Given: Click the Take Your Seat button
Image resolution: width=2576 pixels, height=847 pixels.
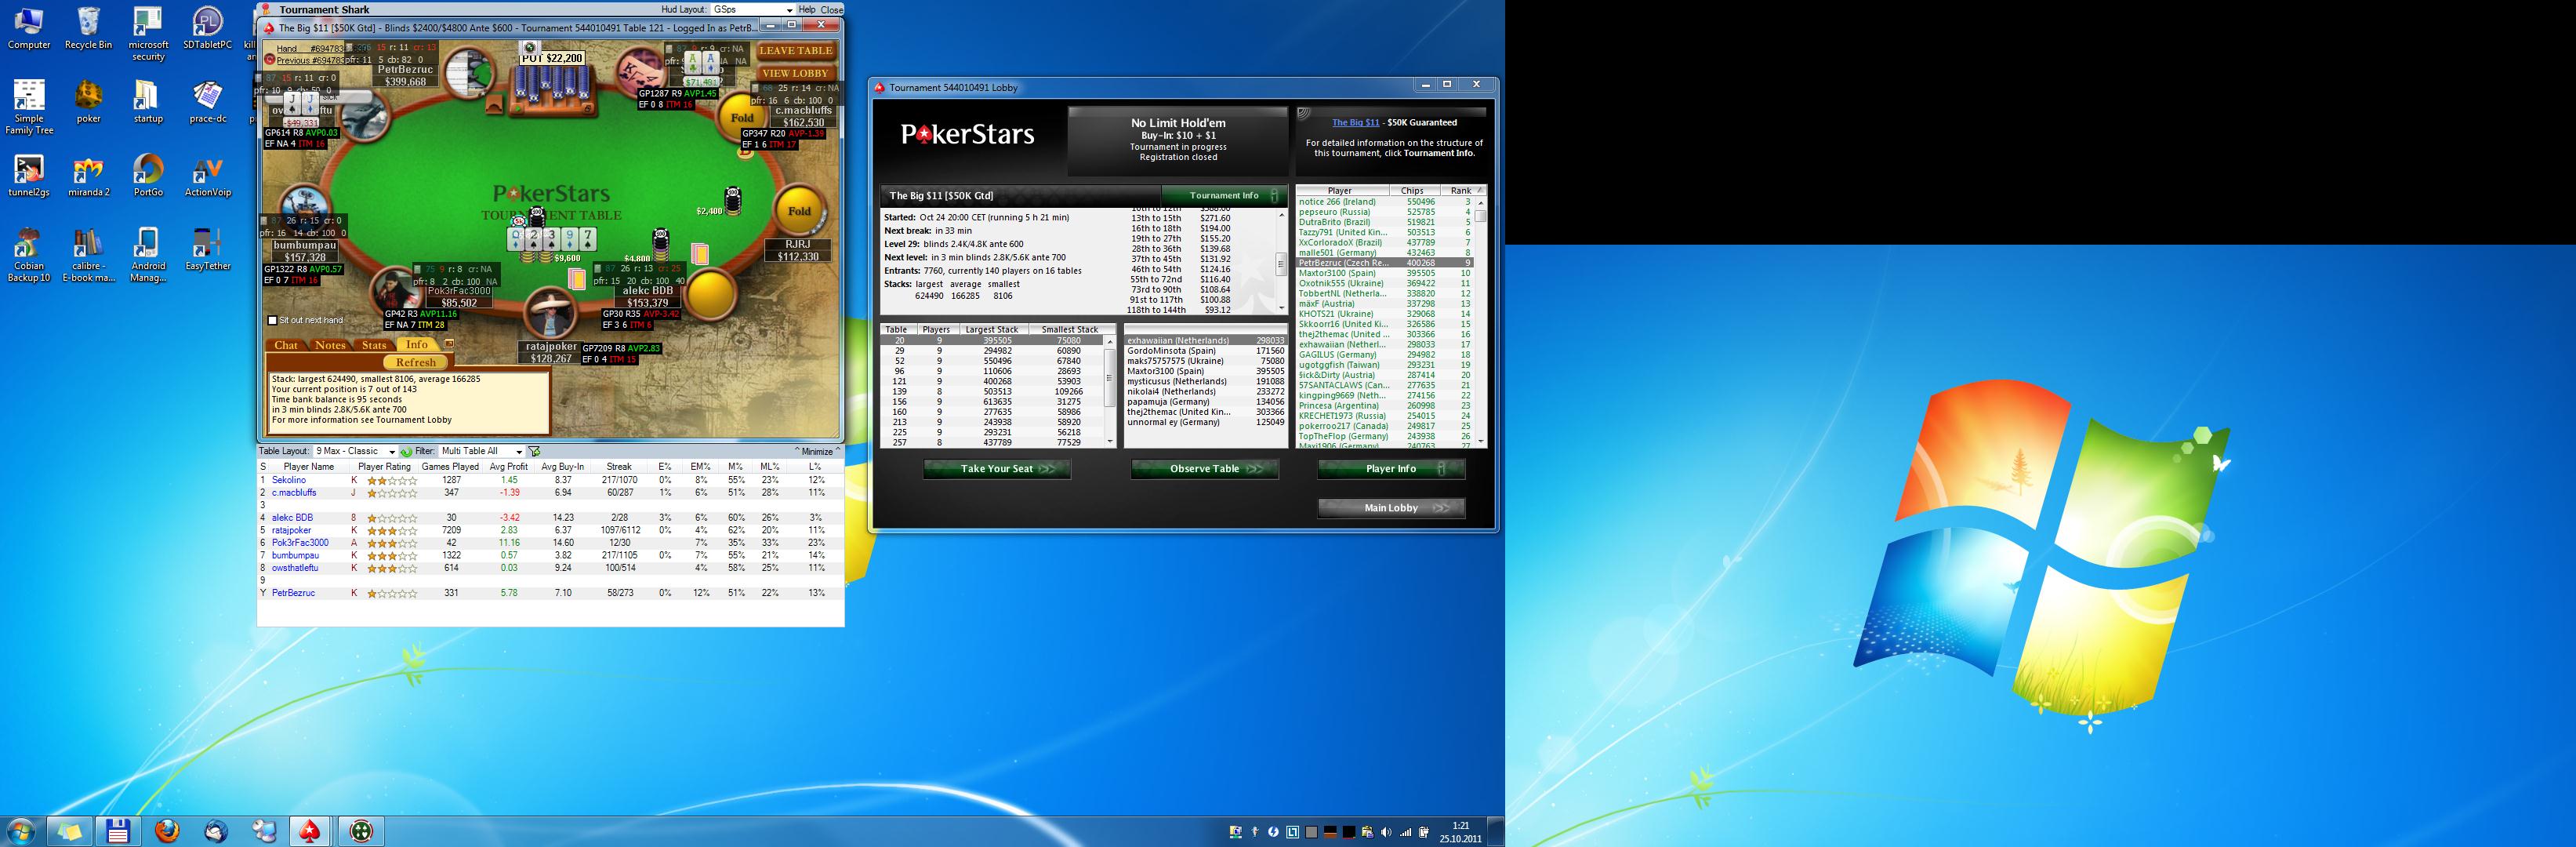Looking at the screenshot, I should (997, 468).
